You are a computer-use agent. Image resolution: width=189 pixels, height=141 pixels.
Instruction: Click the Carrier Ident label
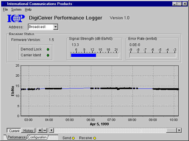tap(31, 55)
